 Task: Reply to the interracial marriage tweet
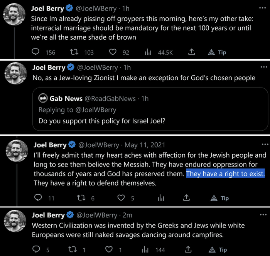coord(35,52)
